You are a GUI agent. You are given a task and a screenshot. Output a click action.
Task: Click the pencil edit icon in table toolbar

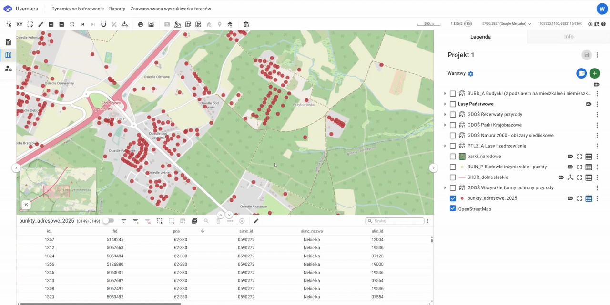(256, 221)
